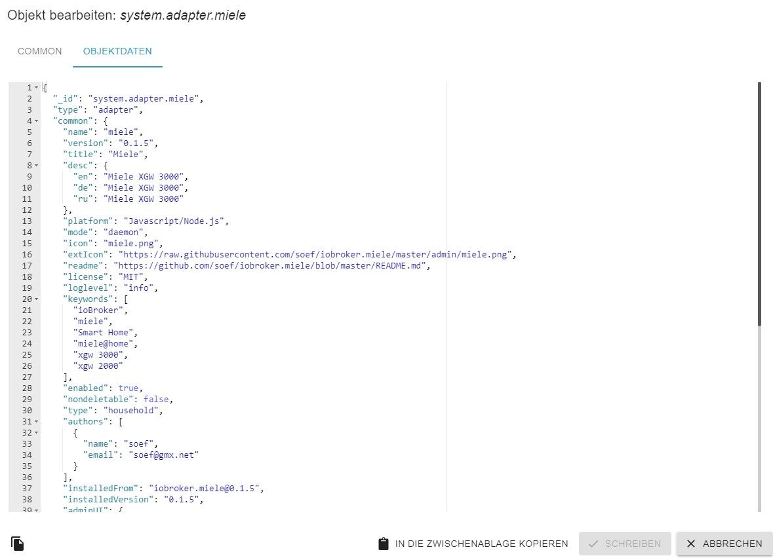
Task: Click the "Smart Home" keyword entry
Action: point(106,333)
